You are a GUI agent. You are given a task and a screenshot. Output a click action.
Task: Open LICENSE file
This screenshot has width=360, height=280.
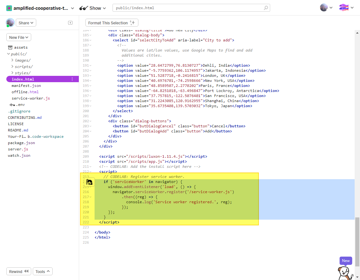(16, 124)
